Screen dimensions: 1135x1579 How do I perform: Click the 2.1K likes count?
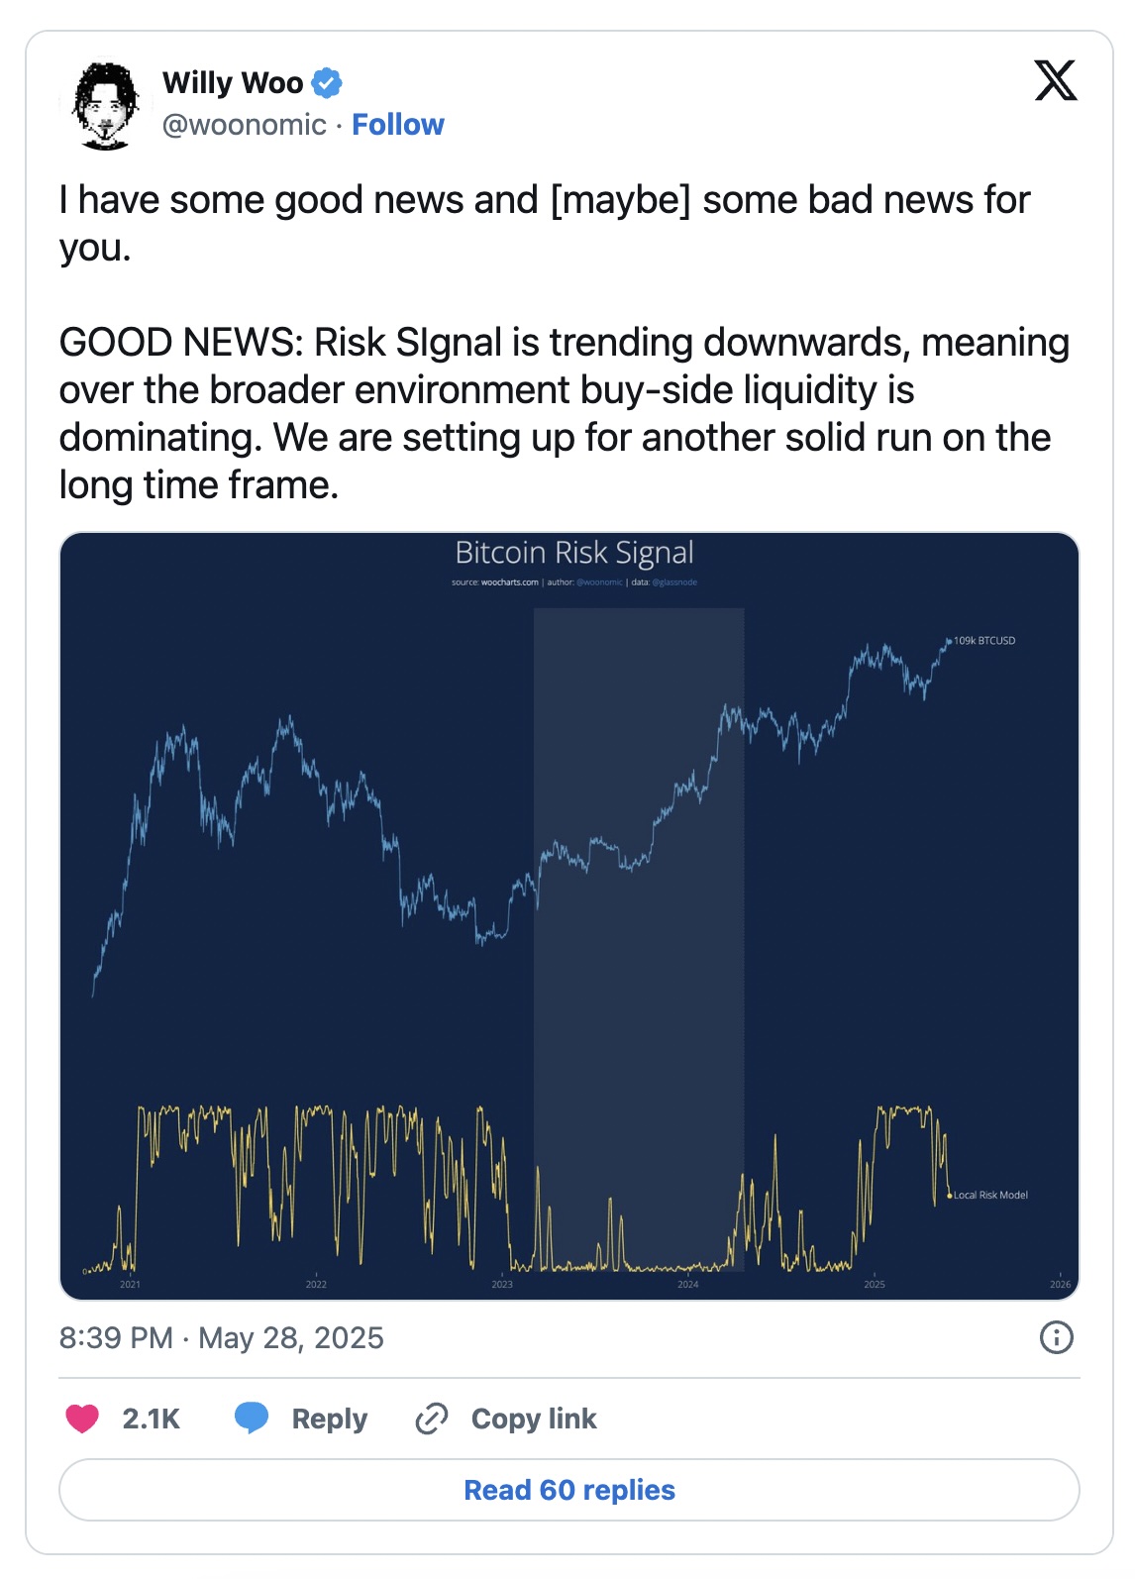coord(151,1419)
